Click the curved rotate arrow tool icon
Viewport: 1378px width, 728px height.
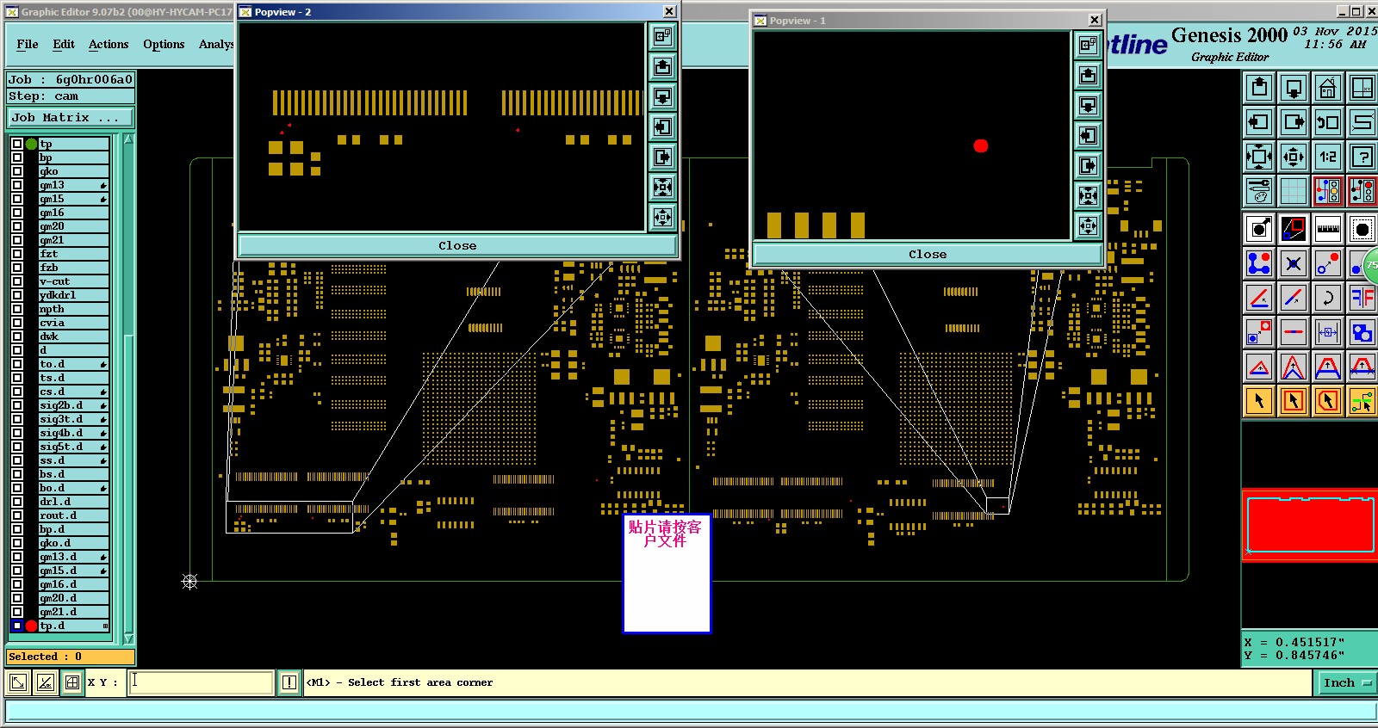(x=1327, y=298)
